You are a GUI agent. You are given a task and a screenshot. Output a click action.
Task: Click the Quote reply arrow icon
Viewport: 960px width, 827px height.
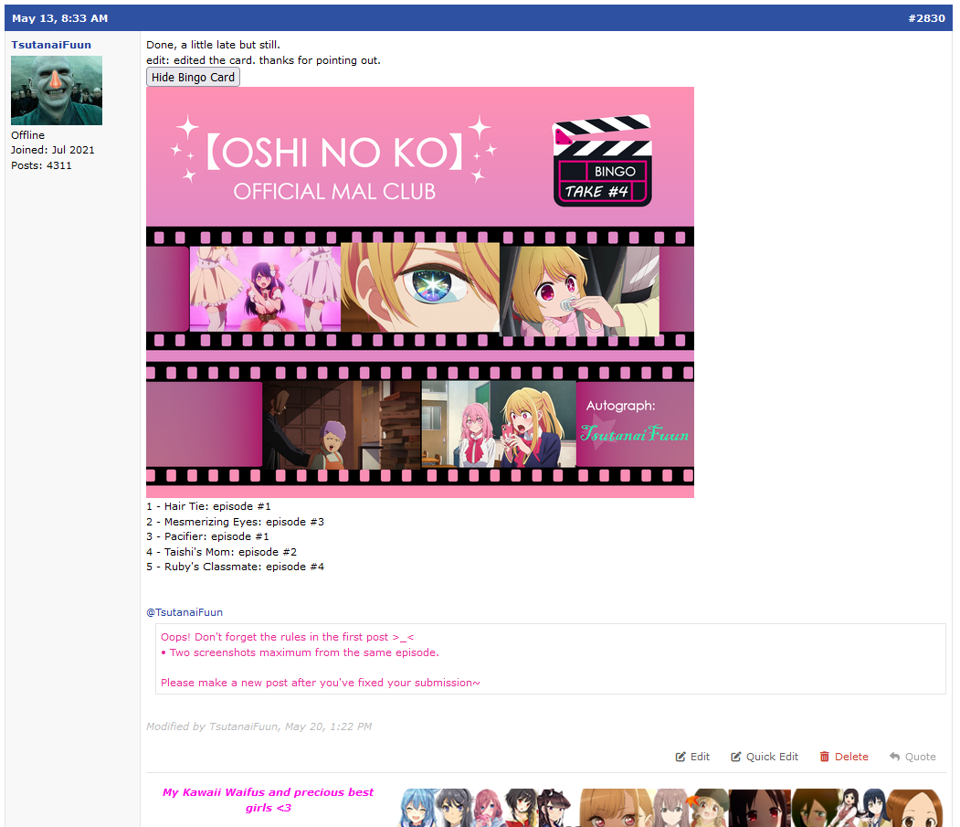coord(894,757)
